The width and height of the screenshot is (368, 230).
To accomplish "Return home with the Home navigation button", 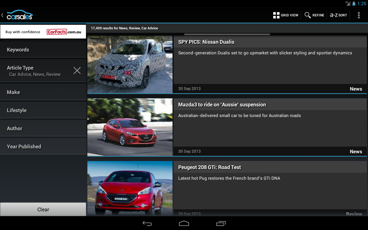I will pos(184,223).
